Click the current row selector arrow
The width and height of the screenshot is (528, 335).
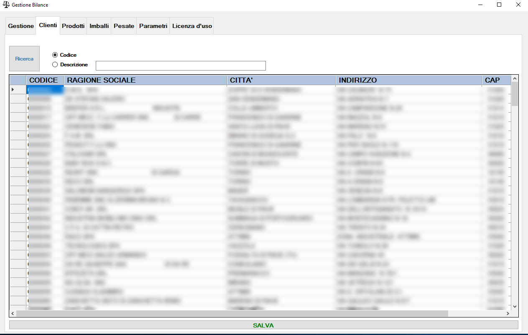coord(13,90)
